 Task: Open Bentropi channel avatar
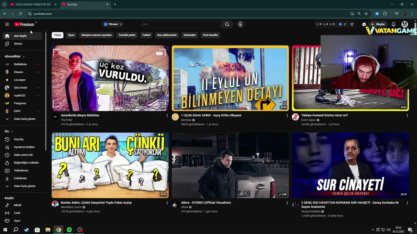(175, 117)
